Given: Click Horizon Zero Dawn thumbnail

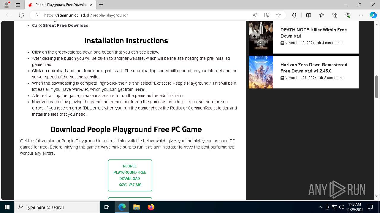Looking at the screenshot, I should tap(261, 72).
